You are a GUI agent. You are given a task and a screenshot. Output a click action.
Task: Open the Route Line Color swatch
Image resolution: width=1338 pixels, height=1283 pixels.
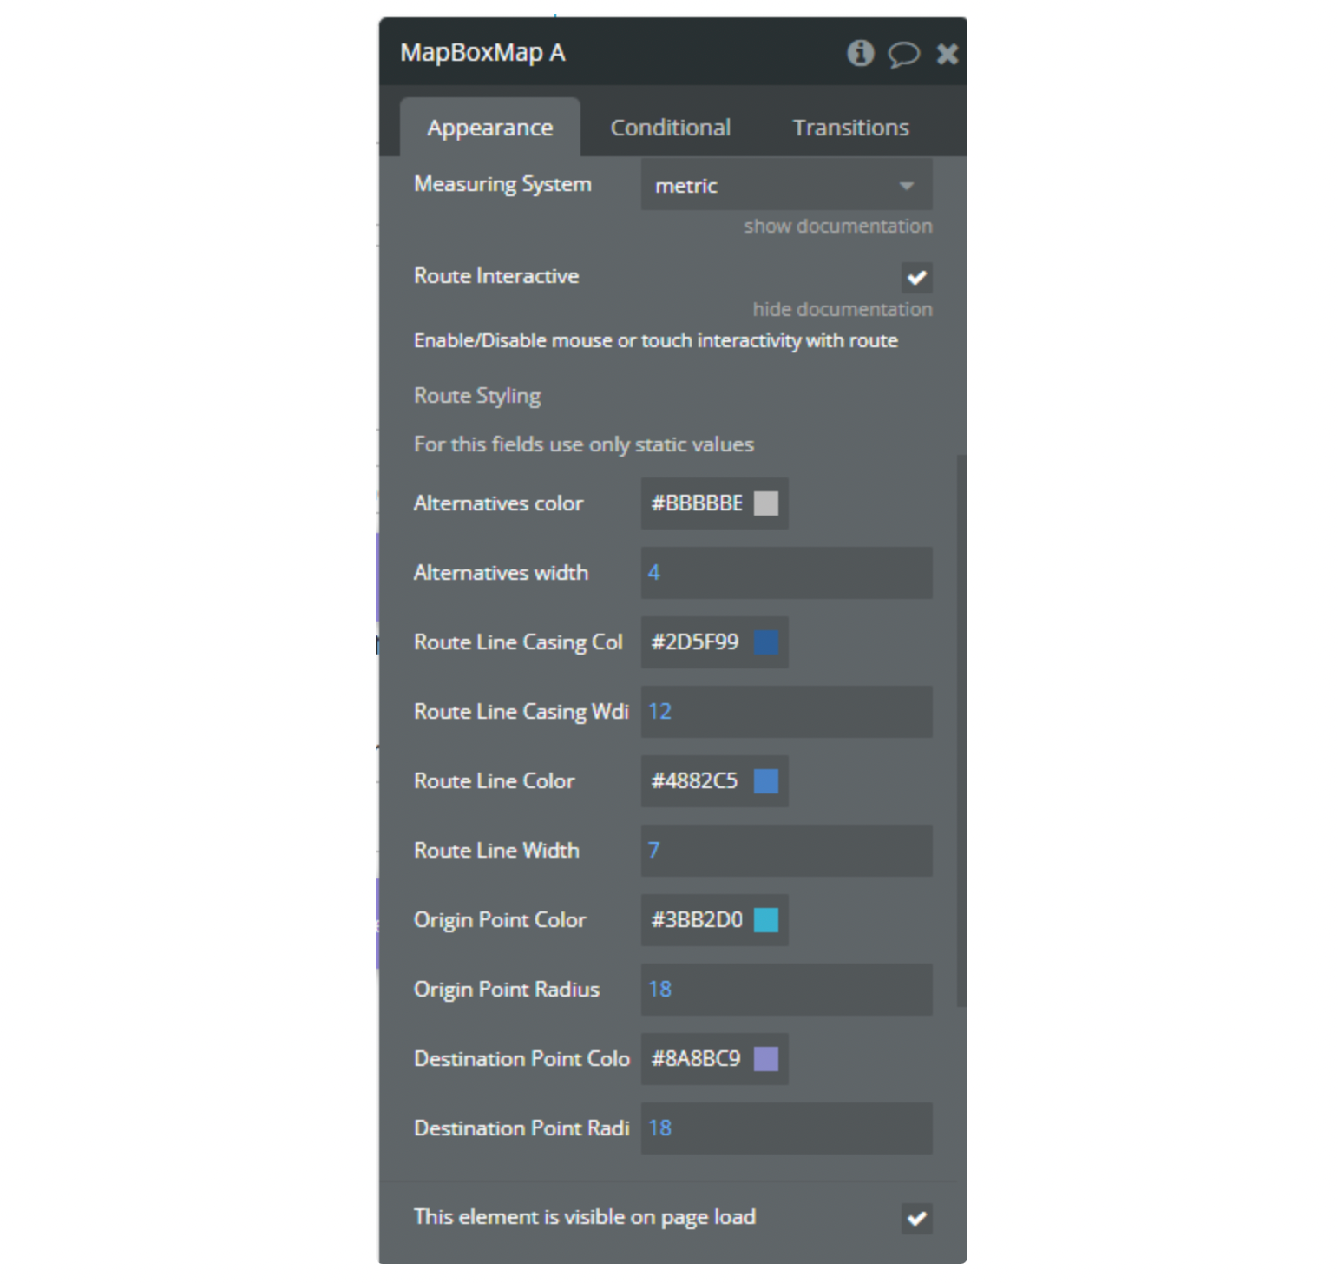coord(767,781)
